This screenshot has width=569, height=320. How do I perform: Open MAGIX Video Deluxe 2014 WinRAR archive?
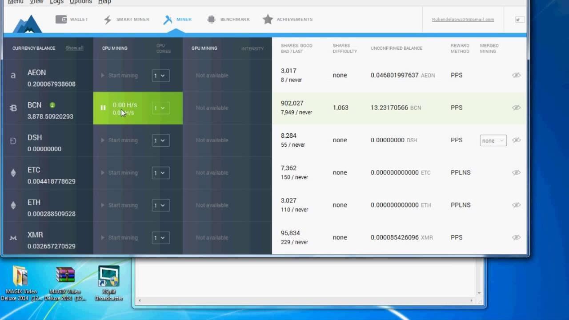coord(65,283)
